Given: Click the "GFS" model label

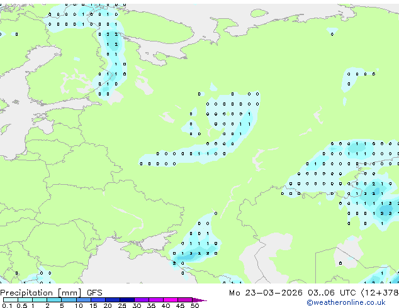Looking at the screenshot, I should pos(94,293).
